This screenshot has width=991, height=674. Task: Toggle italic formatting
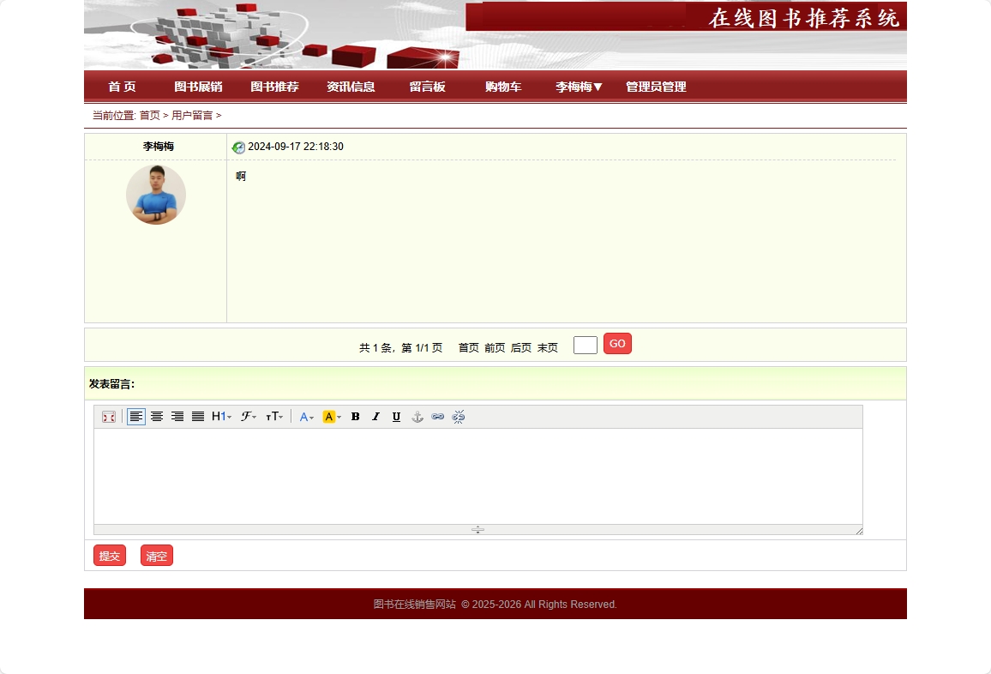(x=376, y=417)
